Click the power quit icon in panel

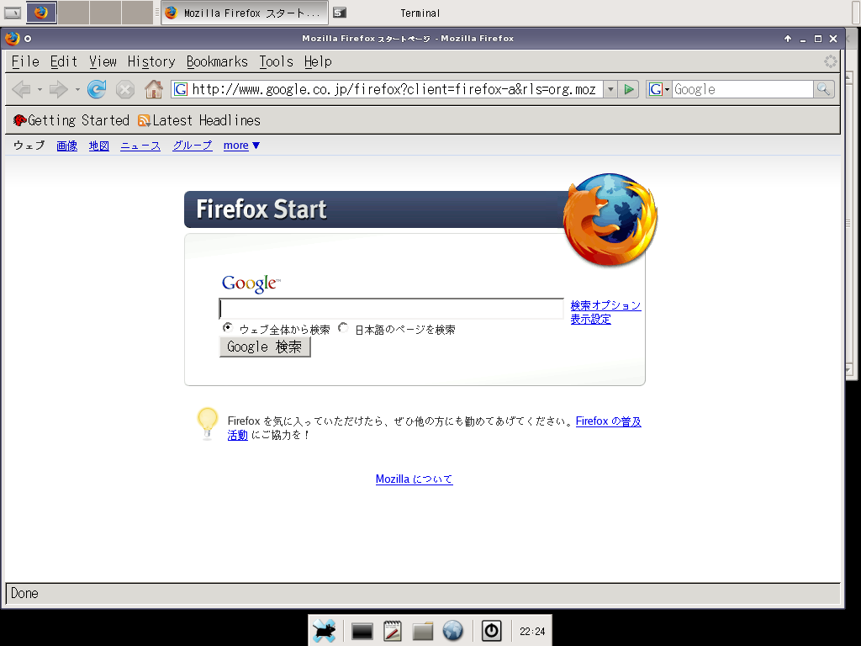[x=491, y=631]
